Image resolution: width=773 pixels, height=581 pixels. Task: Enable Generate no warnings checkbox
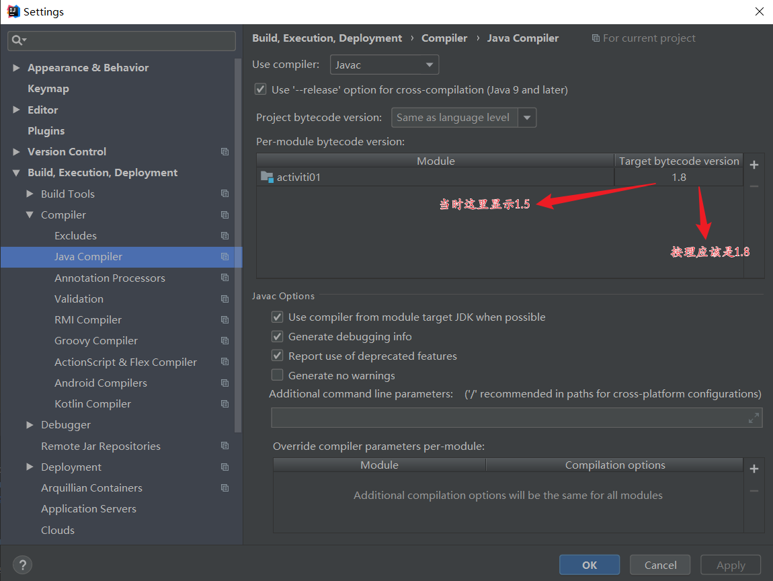[x=277, y=375]
